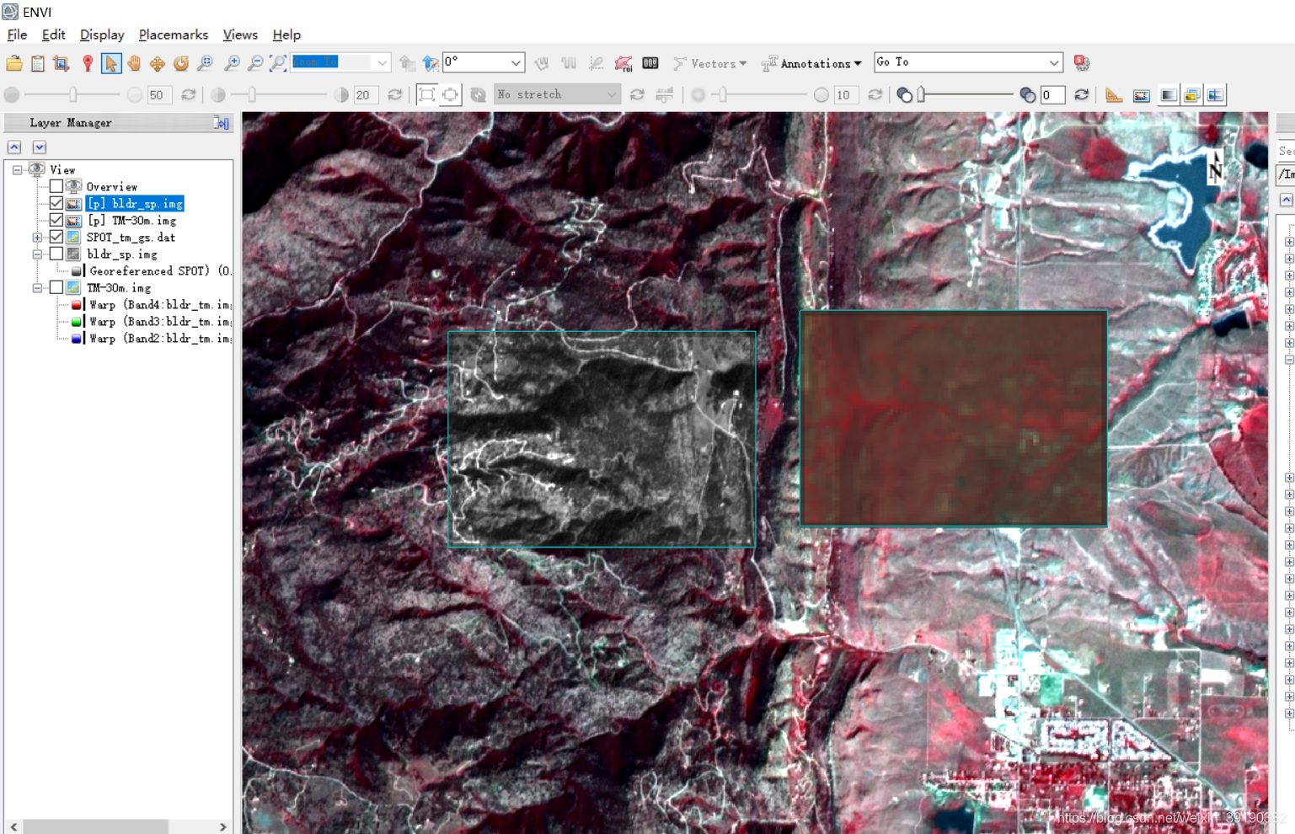This screenshot has height=834, width=1295.
Task: Check the TM-30m.img layer visibility
Action: 56,287
